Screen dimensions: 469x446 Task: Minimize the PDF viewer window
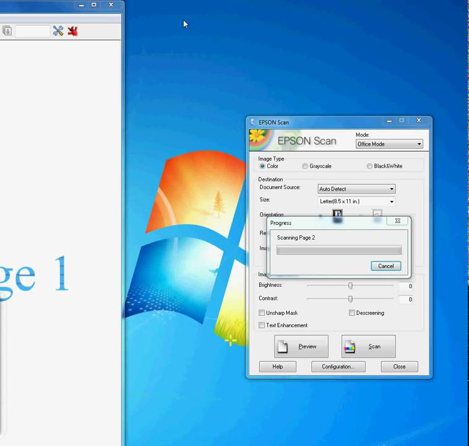tap(81, 5)
